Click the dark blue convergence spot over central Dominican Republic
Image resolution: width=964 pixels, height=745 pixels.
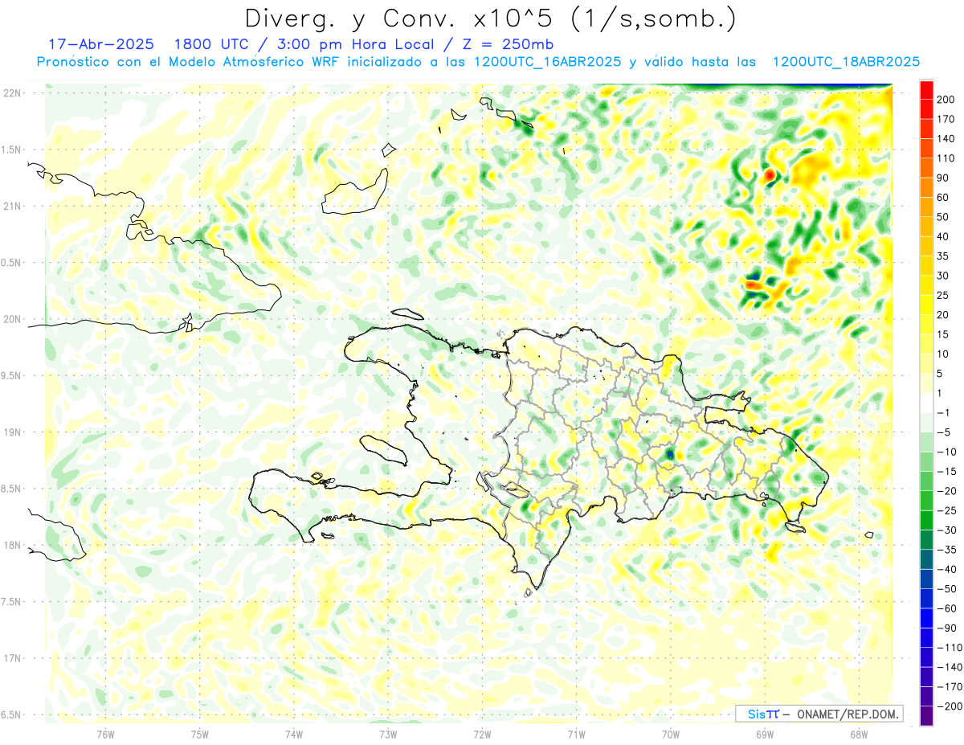point(670,455)
